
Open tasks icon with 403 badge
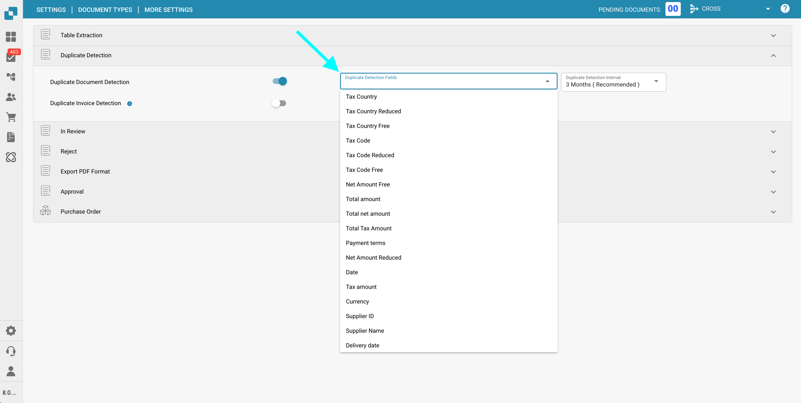pos(11,57)
